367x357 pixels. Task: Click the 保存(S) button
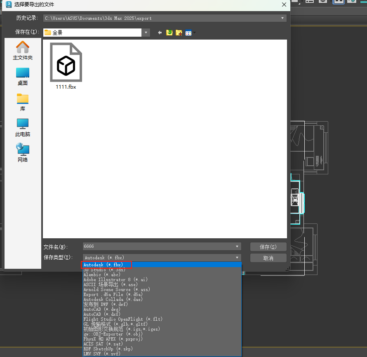tap(268, 247)
